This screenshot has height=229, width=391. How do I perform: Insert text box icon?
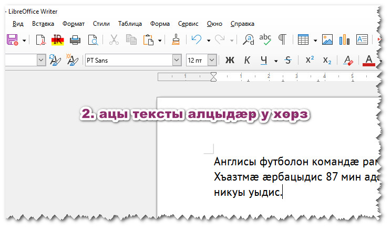coord(362,39)
